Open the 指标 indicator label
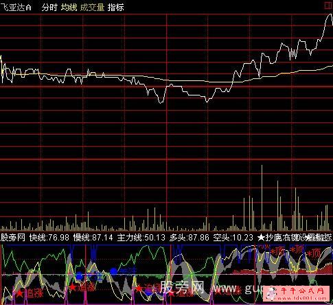This screenshot has height=305, width=333. (116, 8)
